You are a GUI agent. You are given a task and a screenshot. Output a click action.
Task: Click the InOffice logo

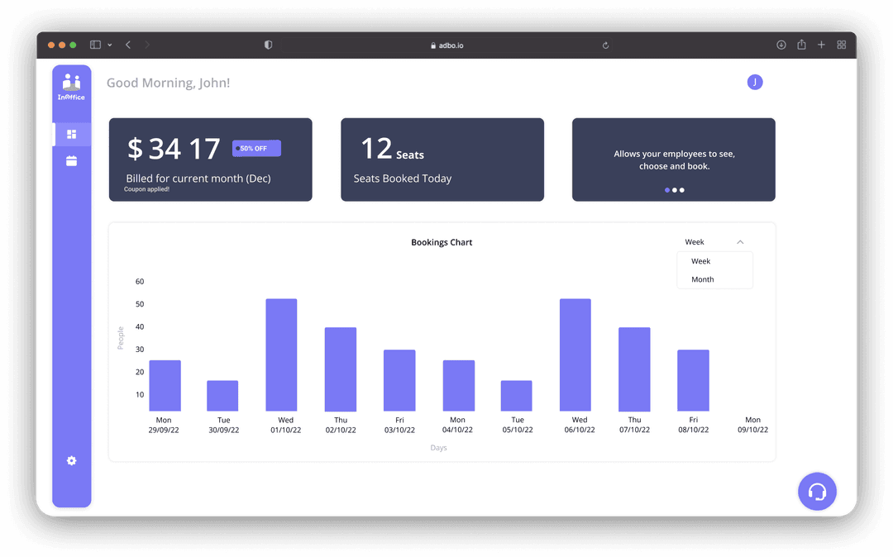pyautogui.click(x=71, y=87)
